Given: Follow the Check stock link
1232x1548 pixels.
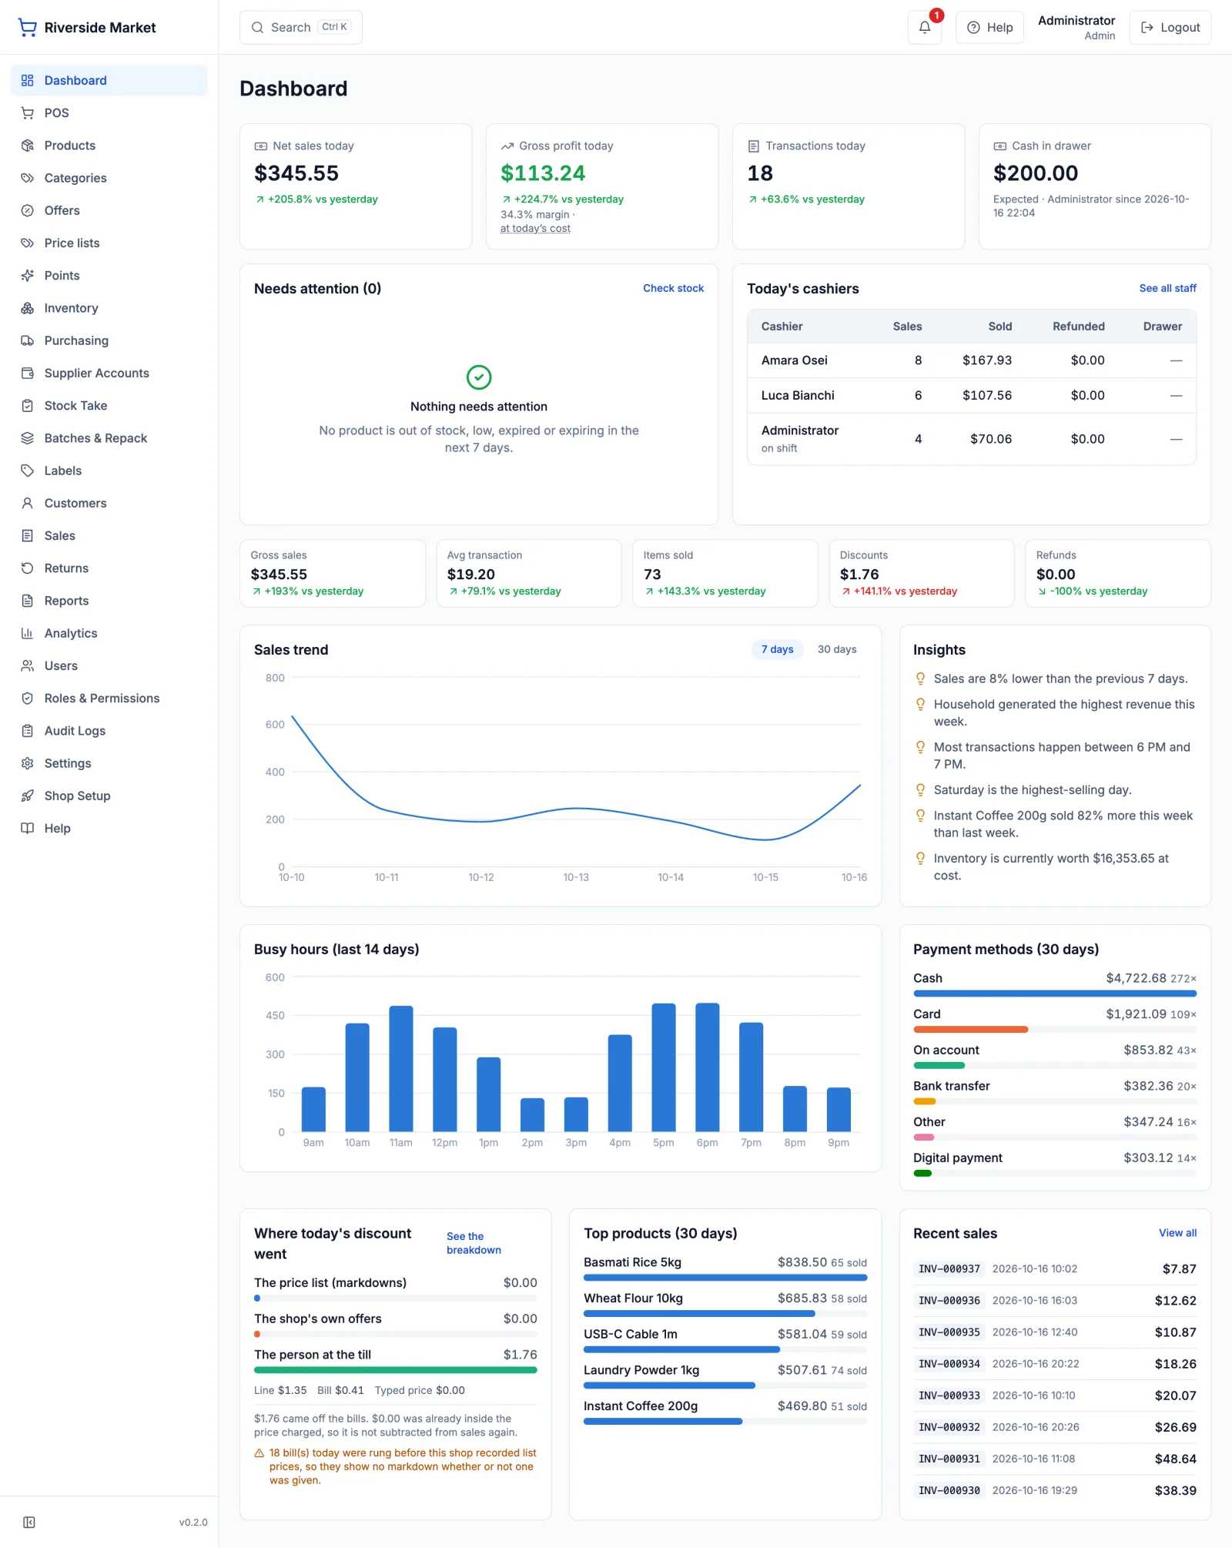Looking at the screenshot, I should tap(673, 288).
